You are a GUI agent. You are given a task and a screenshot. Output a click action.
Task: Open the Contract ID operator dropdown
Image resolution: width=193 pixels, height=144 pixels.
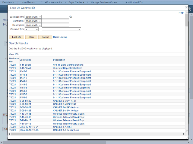click(x=33, y=21)
